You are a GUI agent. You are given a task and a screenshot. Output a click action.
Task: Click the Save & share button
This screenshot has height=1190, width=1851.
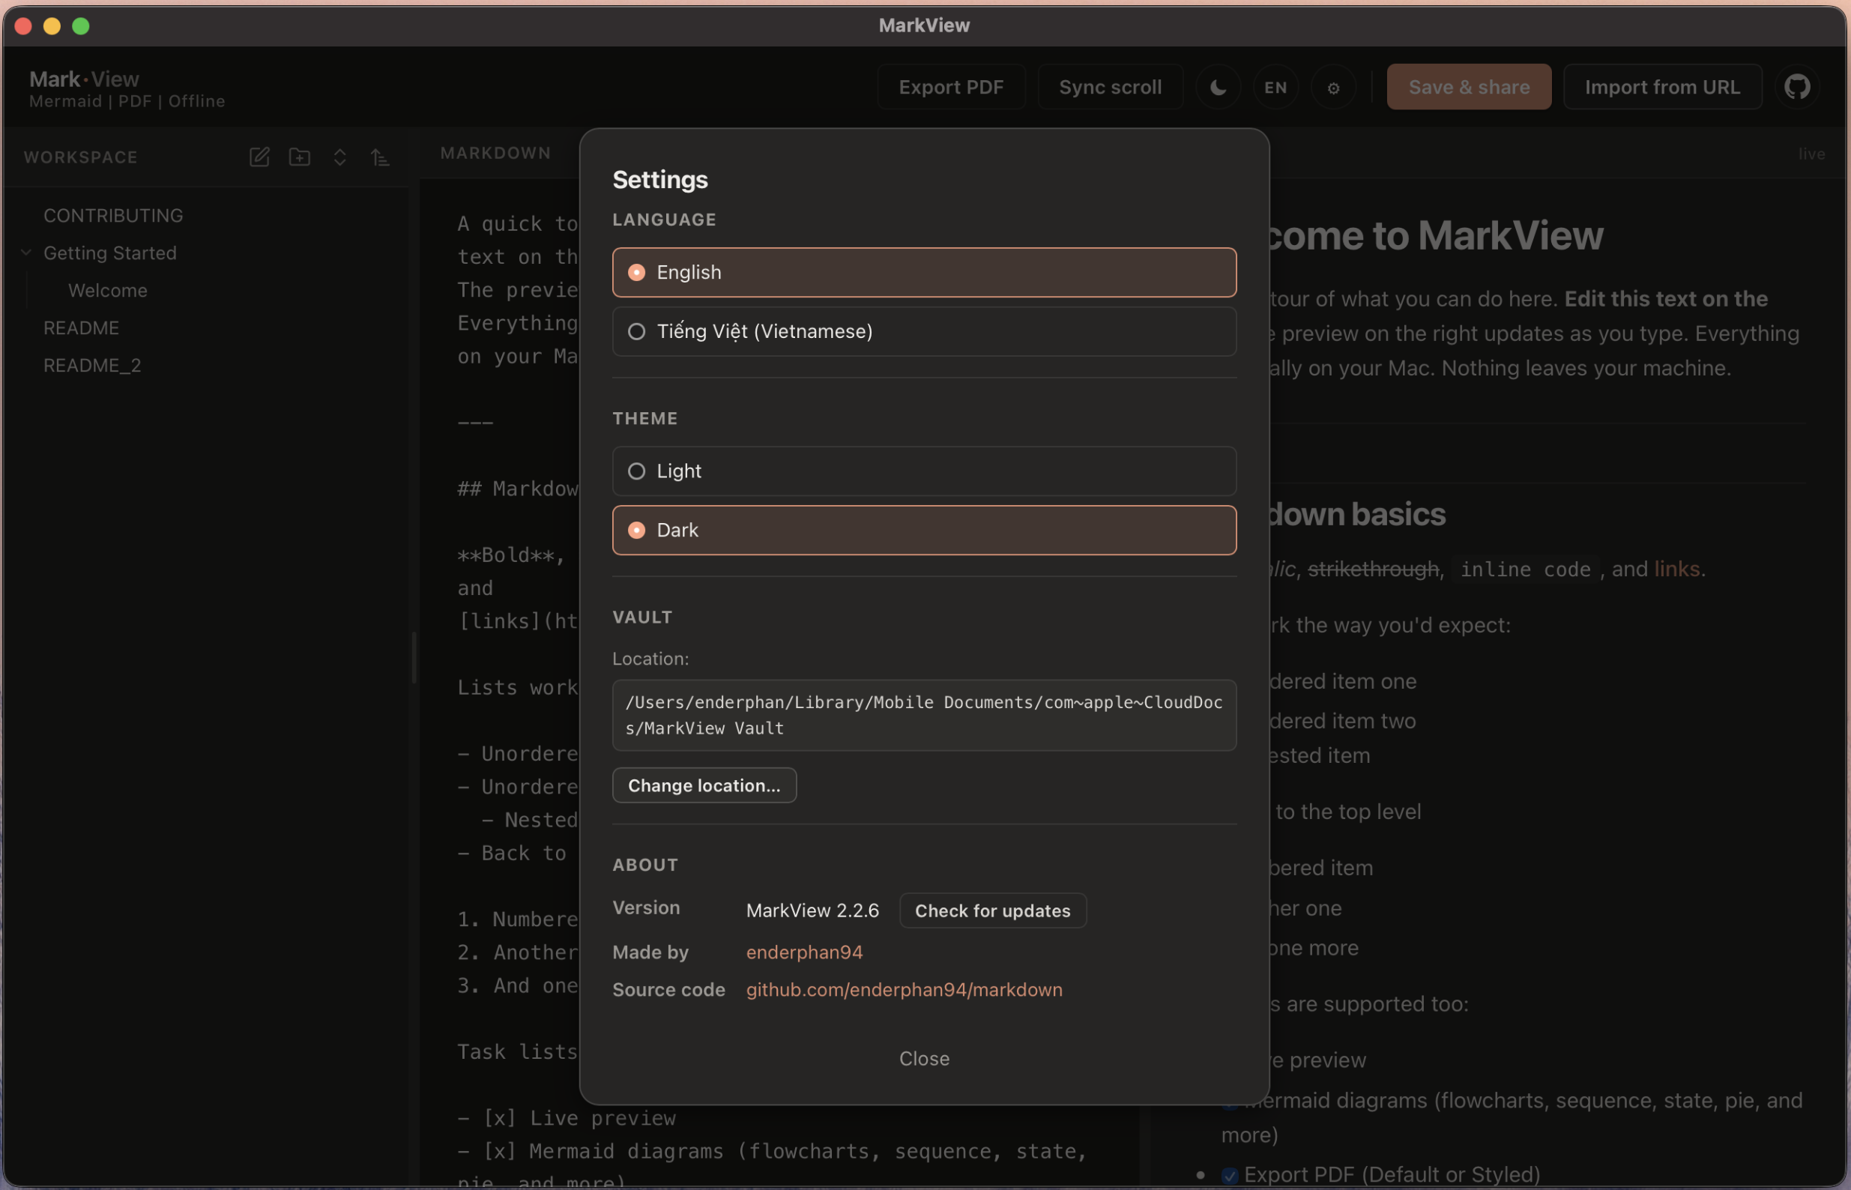tap(1469, 88)
